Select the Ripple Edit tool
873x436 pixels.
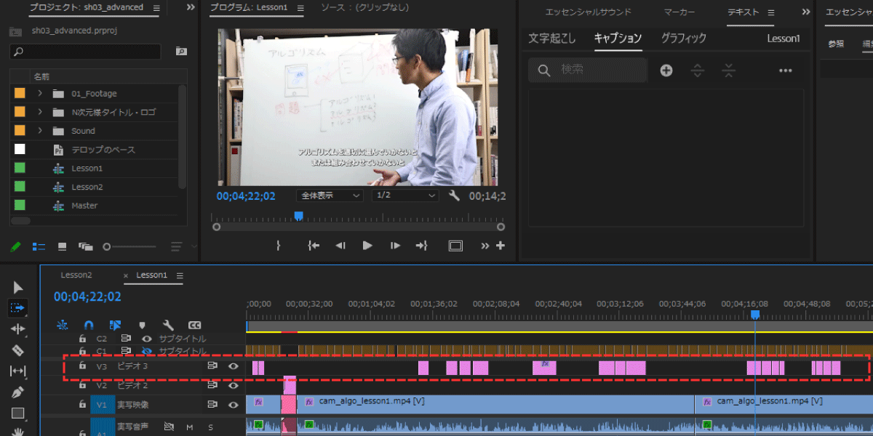pos(18,329)
